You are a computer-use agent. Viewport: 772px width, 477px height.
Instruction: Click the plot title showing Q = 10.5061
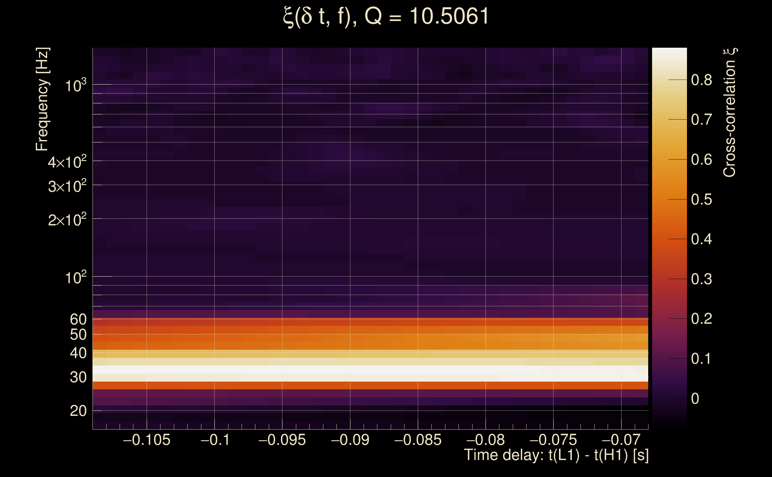(386, 16)
